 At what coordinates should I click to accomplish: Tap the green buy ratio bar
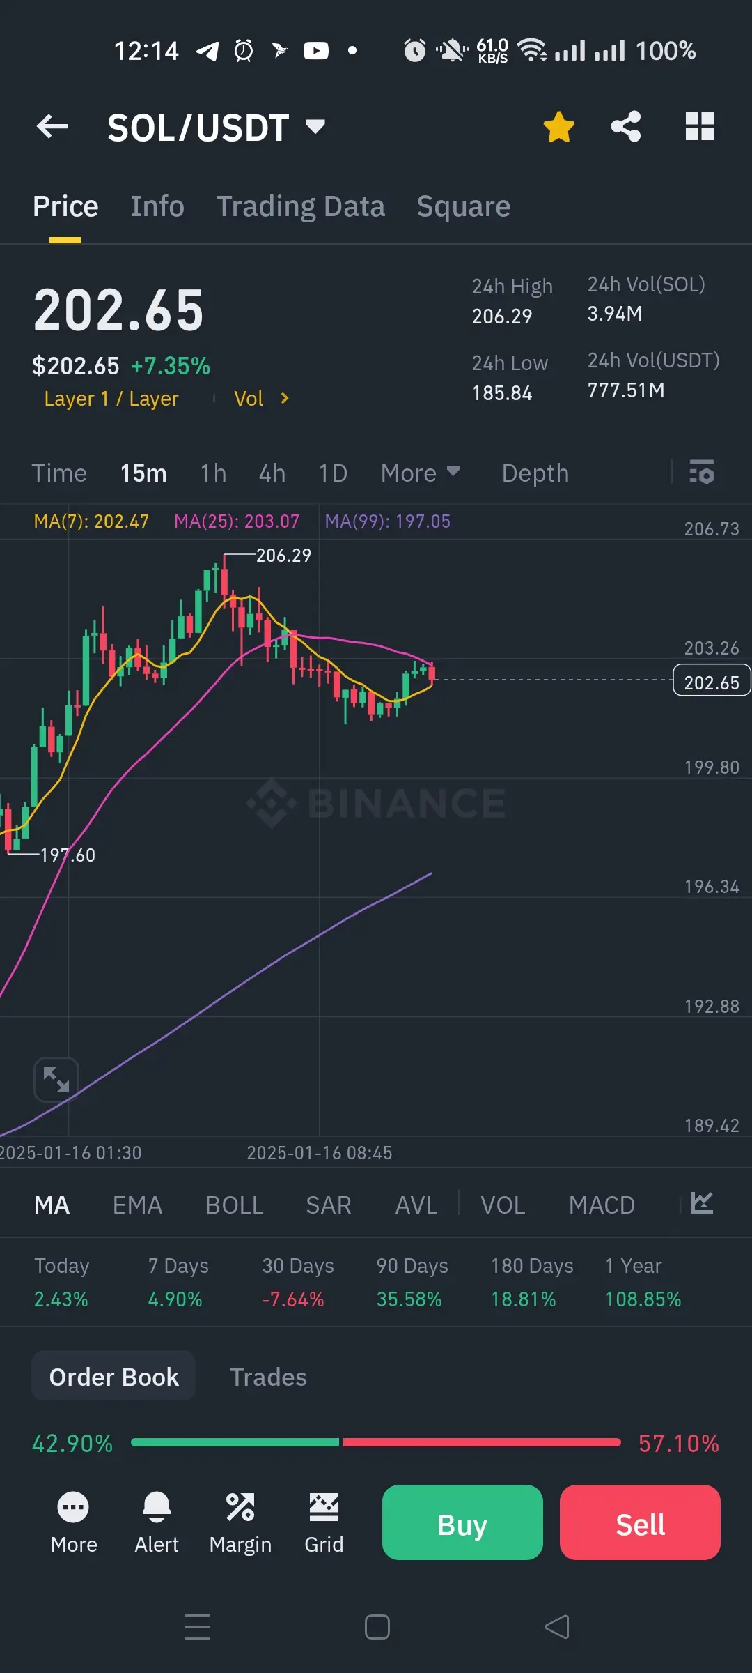[235, 1442]
